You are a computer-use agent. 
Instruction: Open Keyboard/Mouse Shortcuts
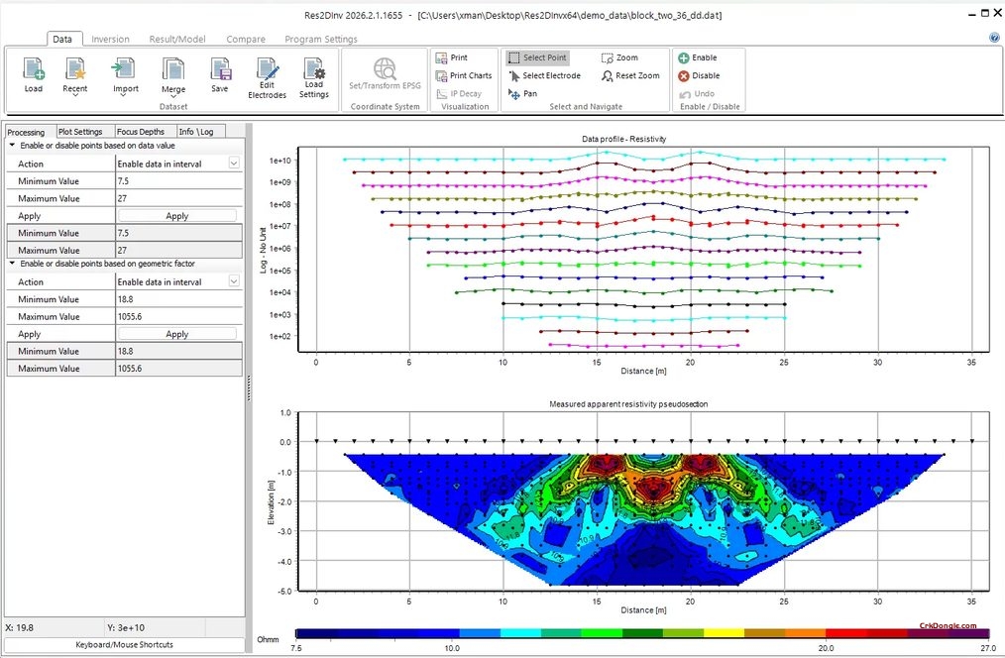[124, 644]
